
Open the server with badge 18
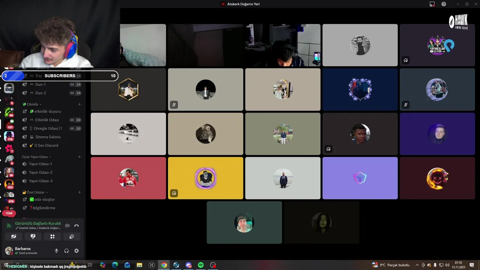(x=9, y=172)
